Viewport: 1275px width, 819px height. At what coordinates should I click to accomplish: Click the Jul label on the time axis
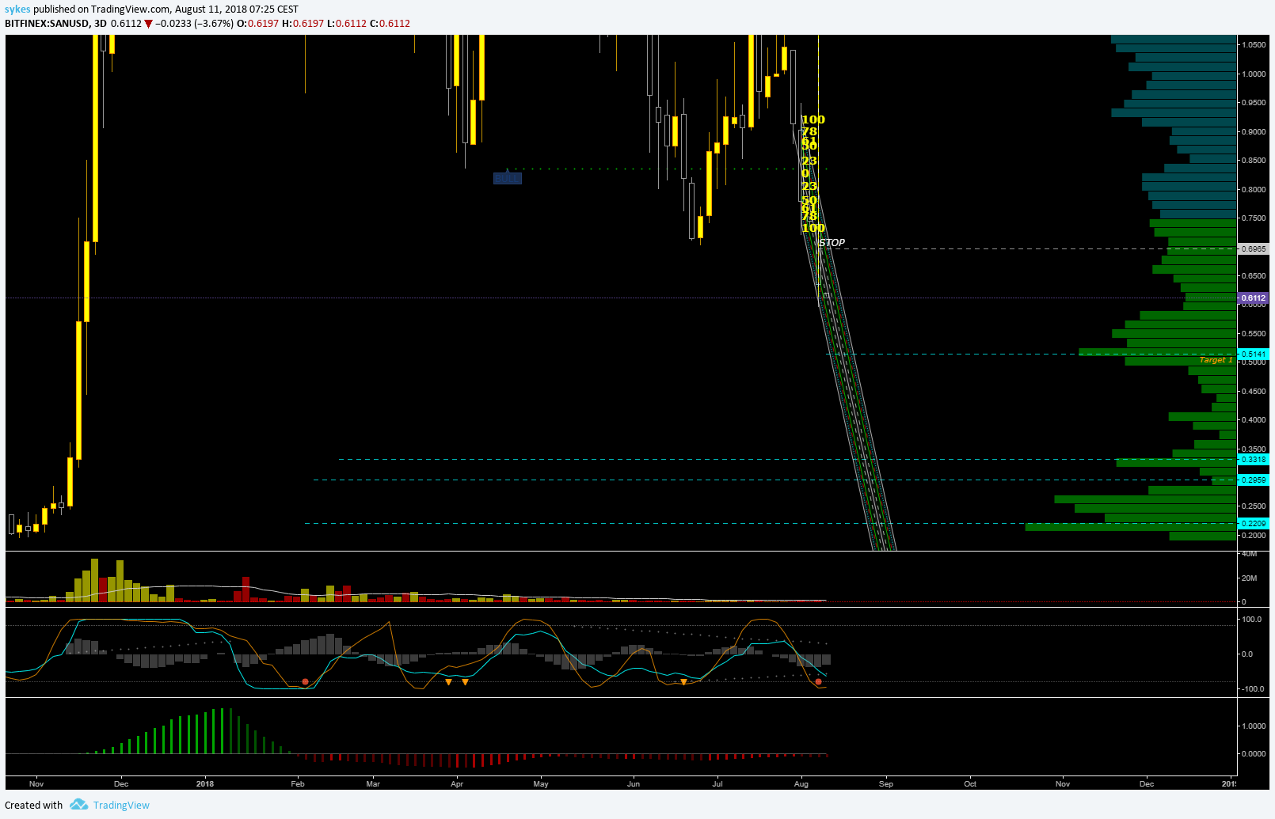click(717, 784)
